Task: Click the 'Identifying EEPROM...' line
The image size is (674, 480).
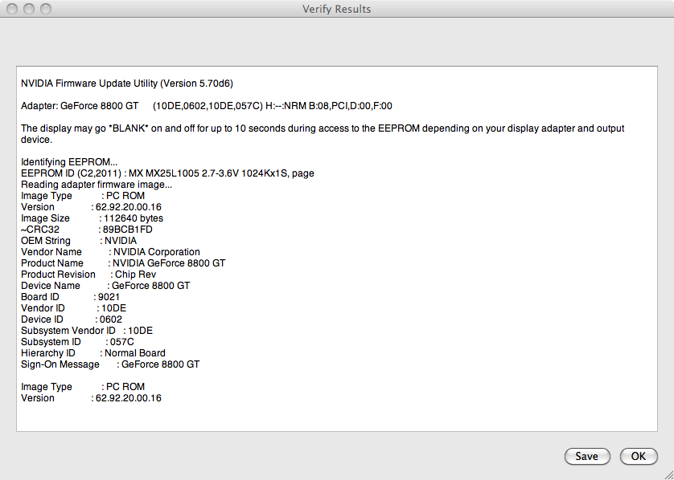Action: (x=69, y=163)
